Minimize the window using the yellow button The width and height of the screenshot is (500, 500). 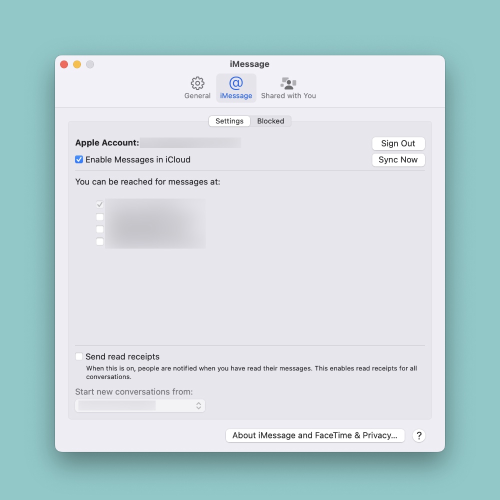point(77,64)
